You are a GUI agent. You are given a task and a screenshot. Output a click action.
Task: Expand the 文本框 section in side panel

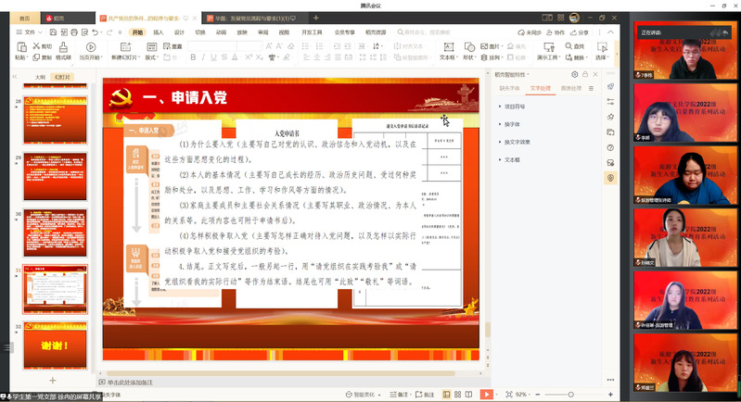[x=512, y=159]
